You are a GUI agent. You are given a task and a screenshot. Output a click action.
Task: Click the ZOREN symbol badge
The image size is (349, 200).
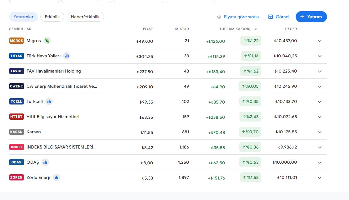point(16,177)
